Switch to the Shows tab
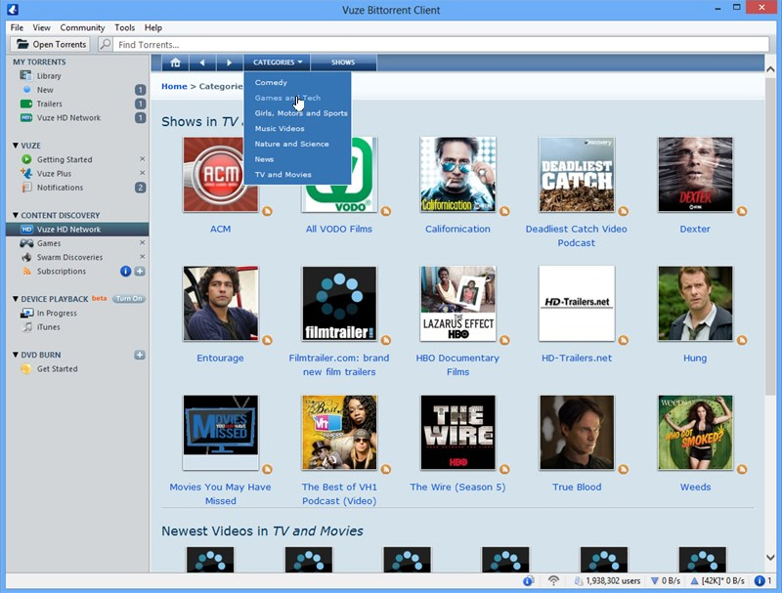The image size is (782, 593). click(x=343, y=63)
